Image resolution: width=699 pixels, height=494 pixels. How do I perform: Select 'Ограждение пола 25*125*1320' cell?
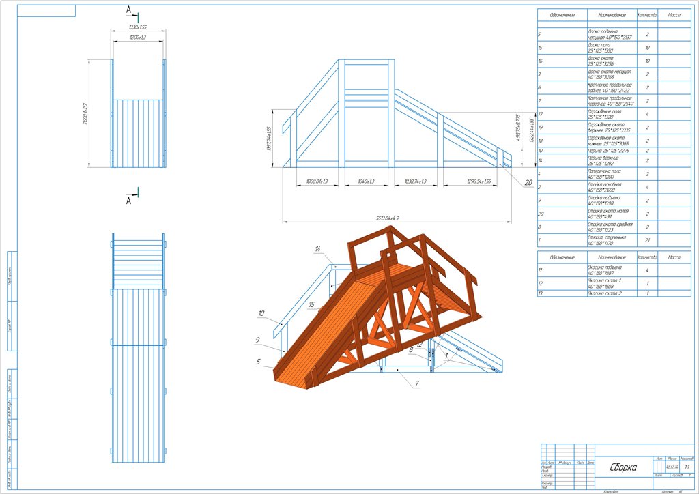point(612,114)
